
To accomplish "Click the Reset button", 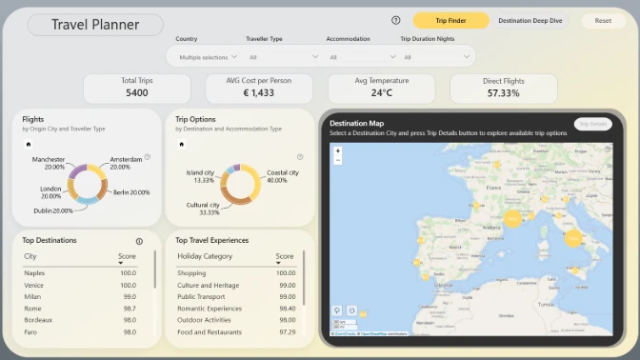I will click(x=603, y=20).
